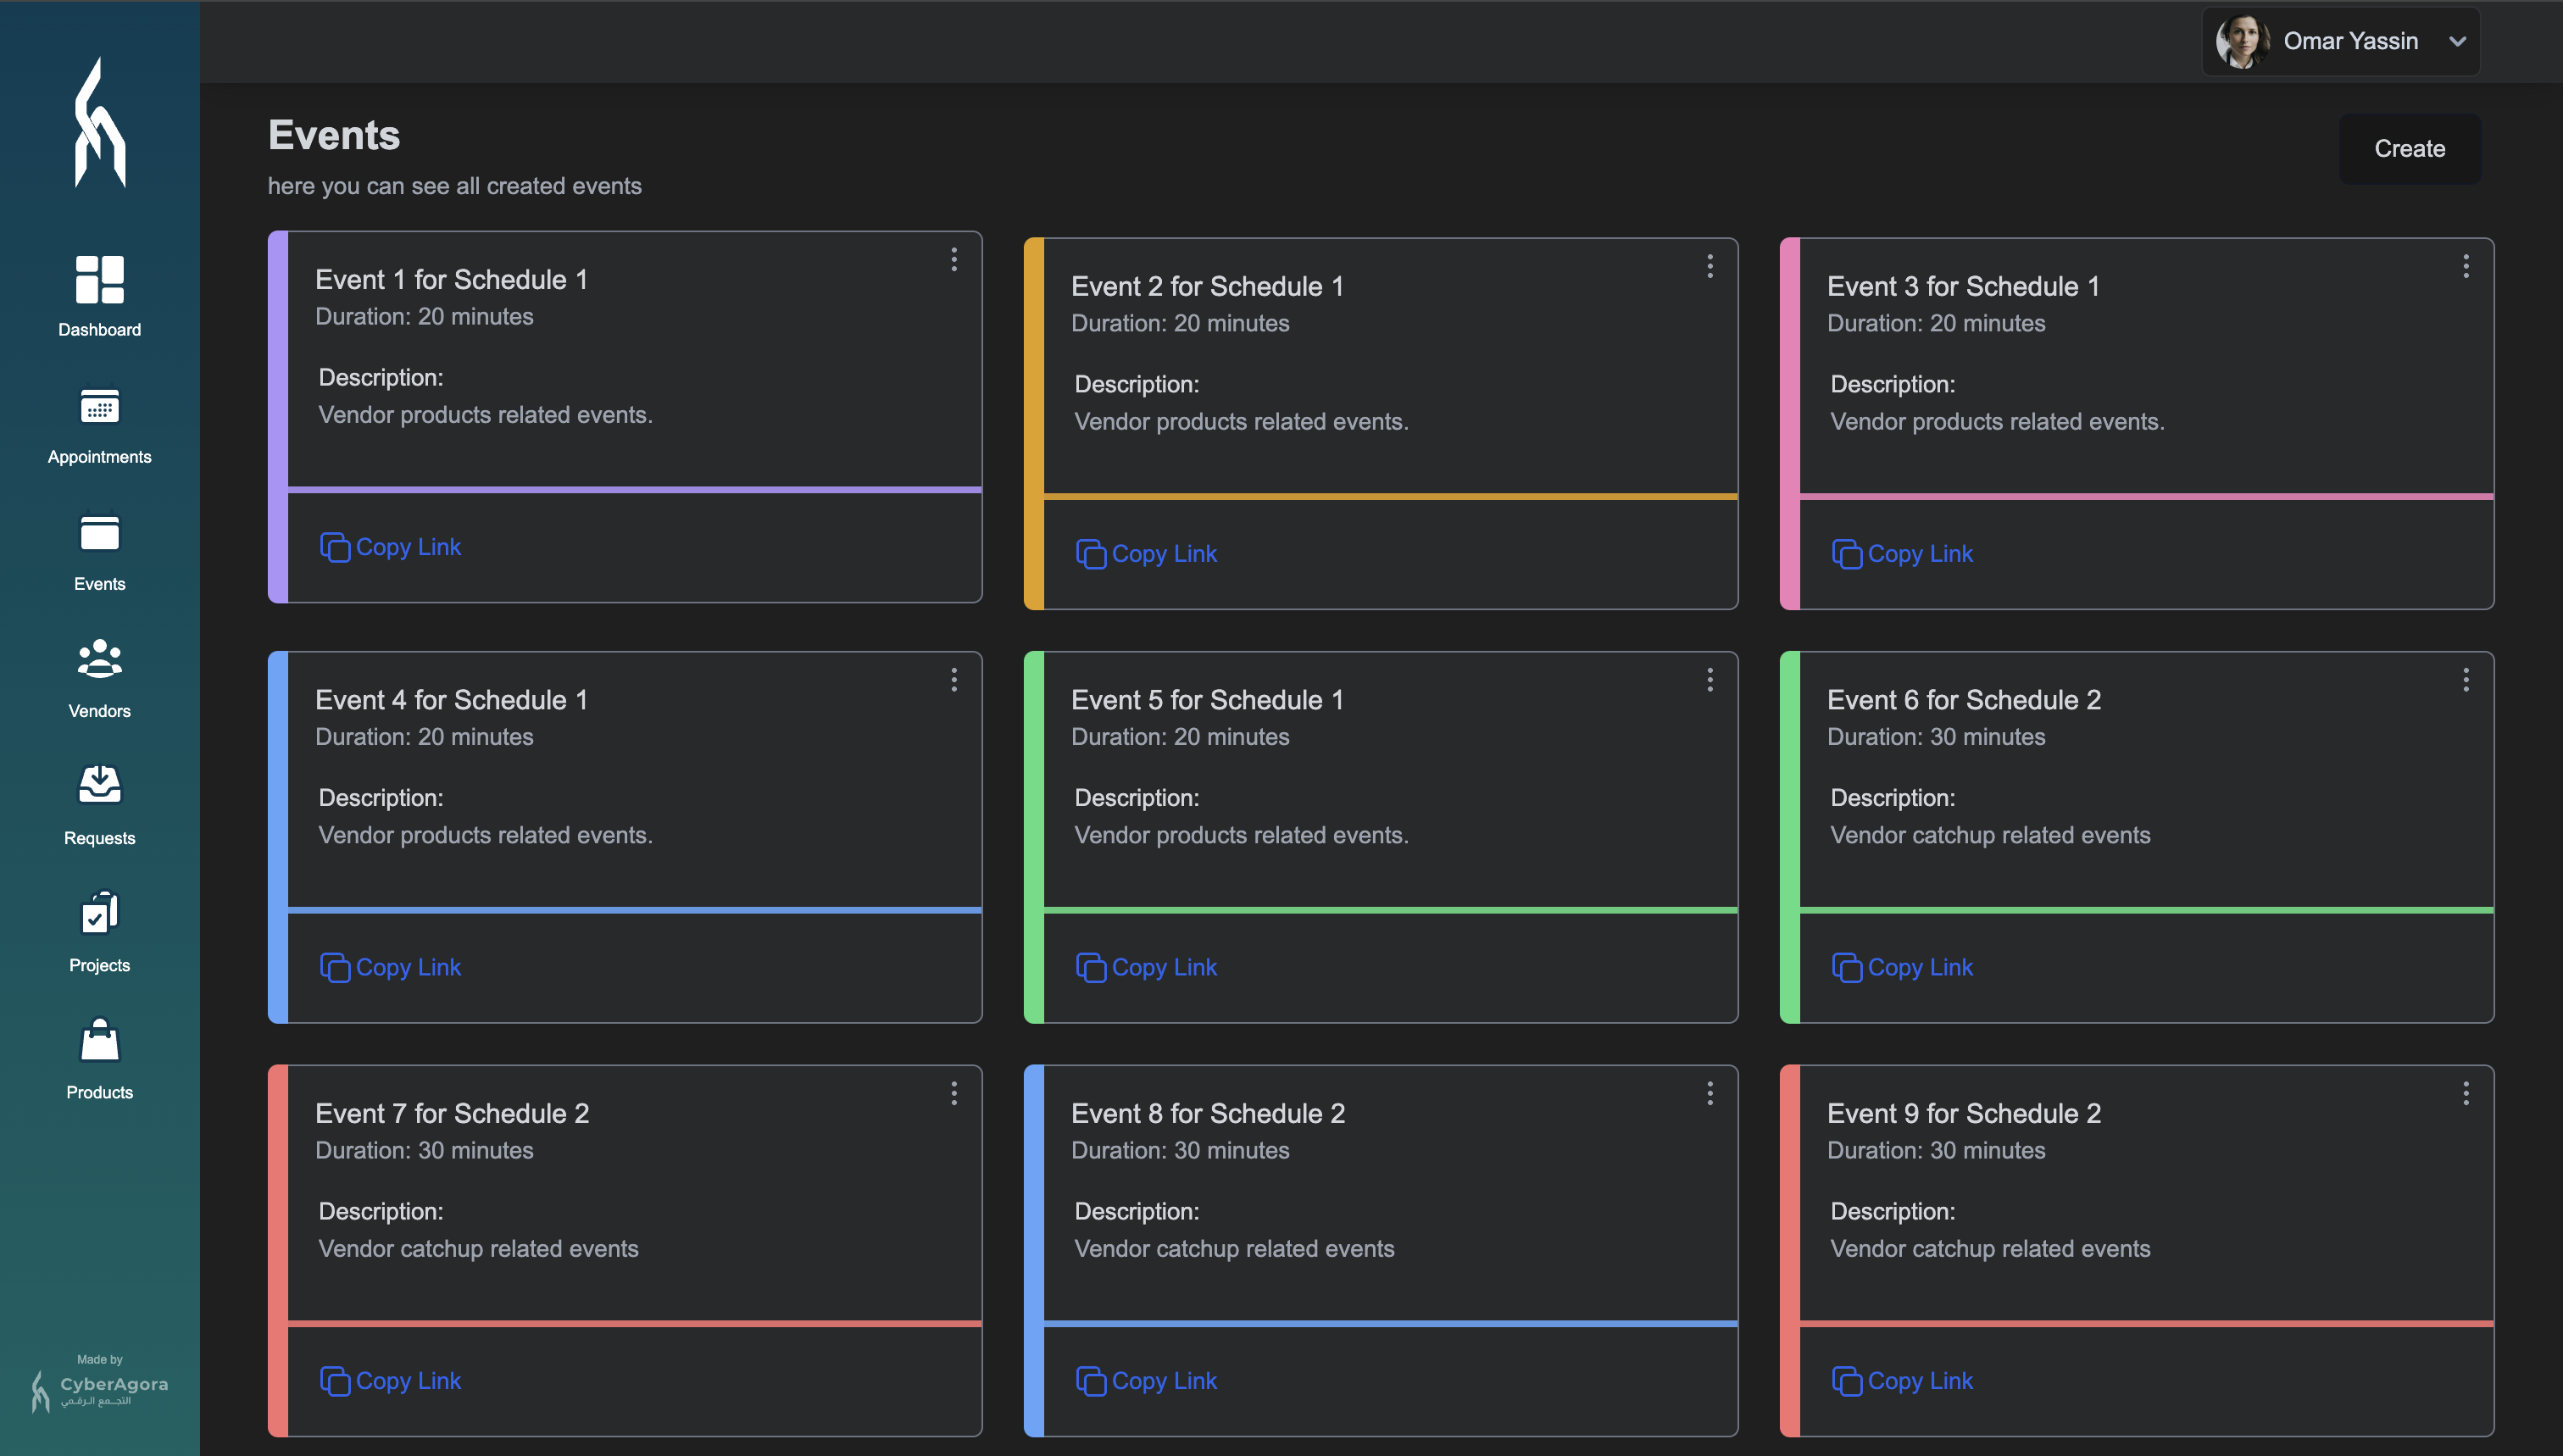Screen dimensions: 2563x1456
Task: Click Event 7 'Vendor catchup related events' description
Action: [x=478, y=1249]
